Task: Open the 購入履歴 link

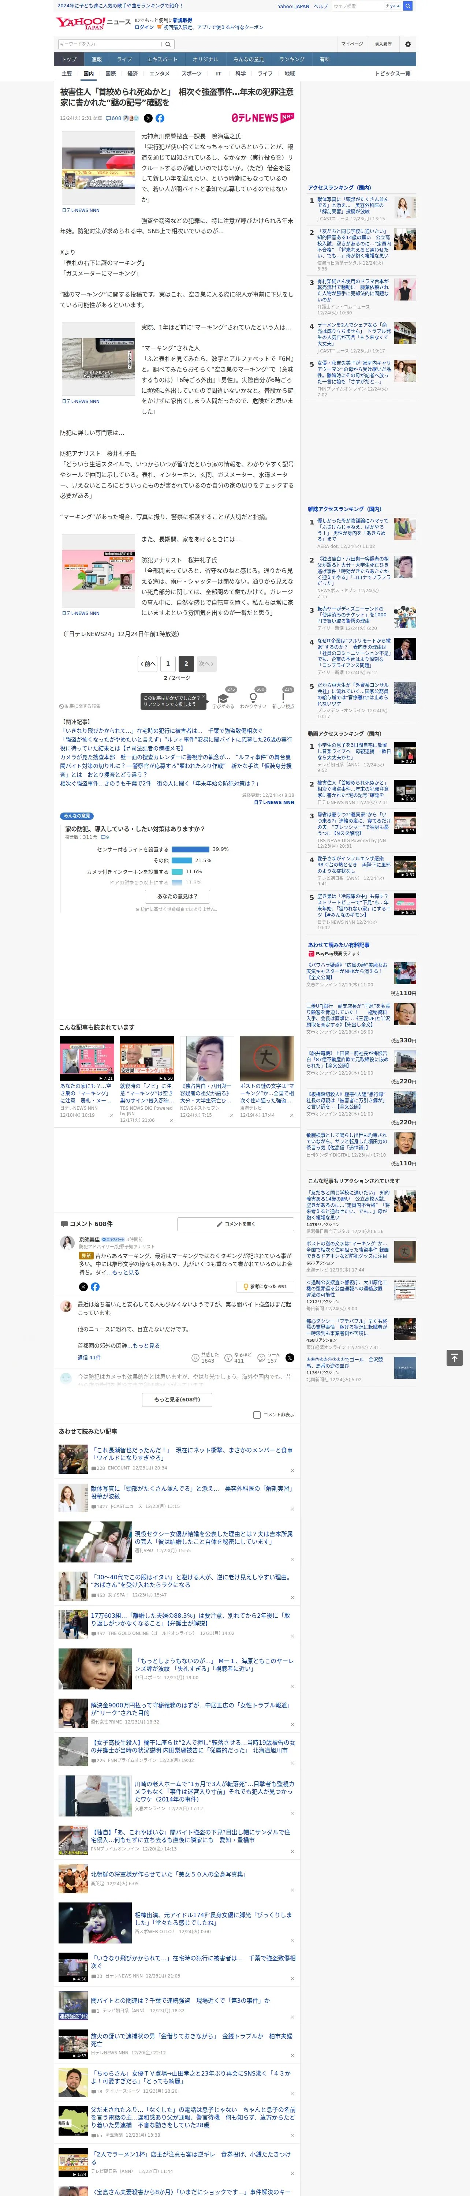Action: pyautogui.click(x=383, y=44)
